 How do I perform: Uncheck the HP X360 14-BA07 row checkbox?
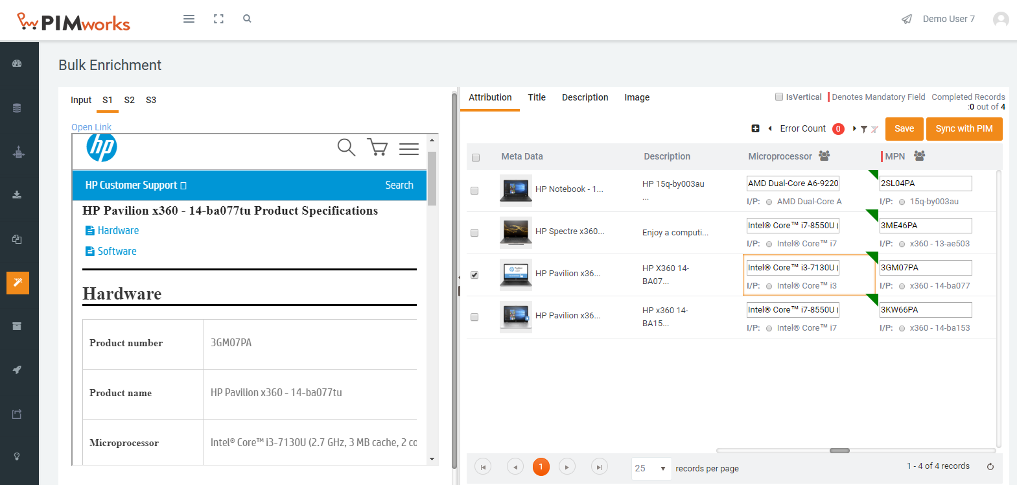pos(474,275)
